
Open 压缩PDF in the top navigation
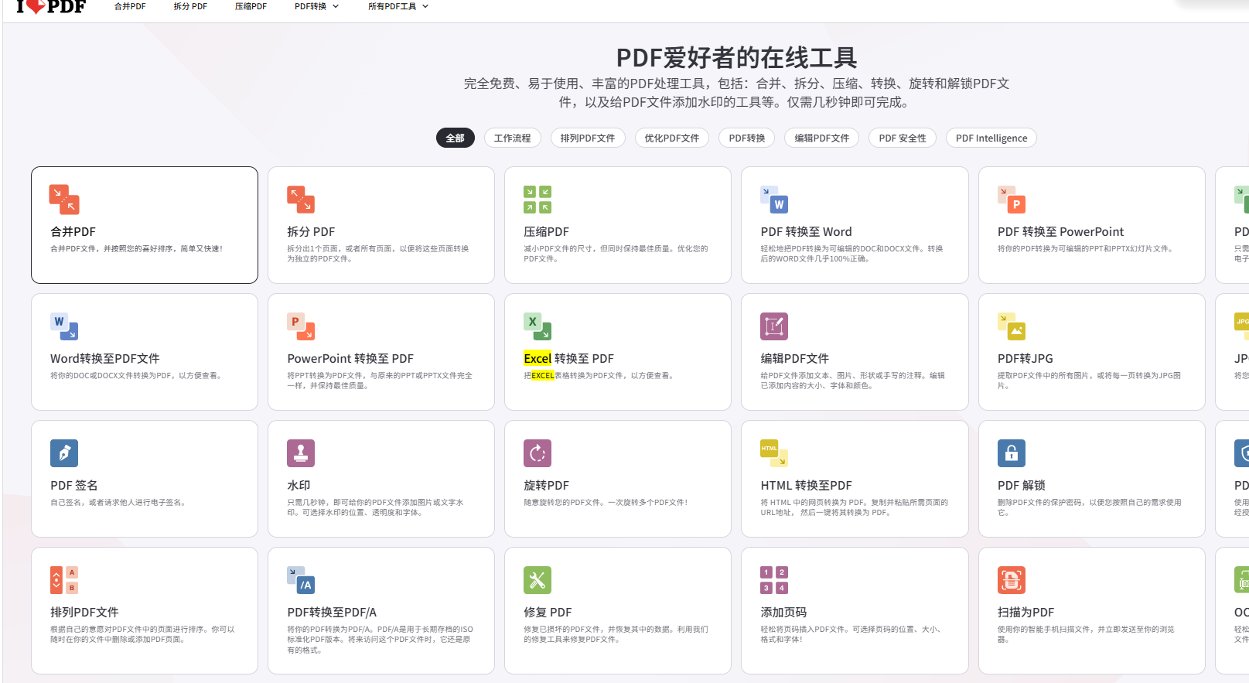click(x=251, y=6)
